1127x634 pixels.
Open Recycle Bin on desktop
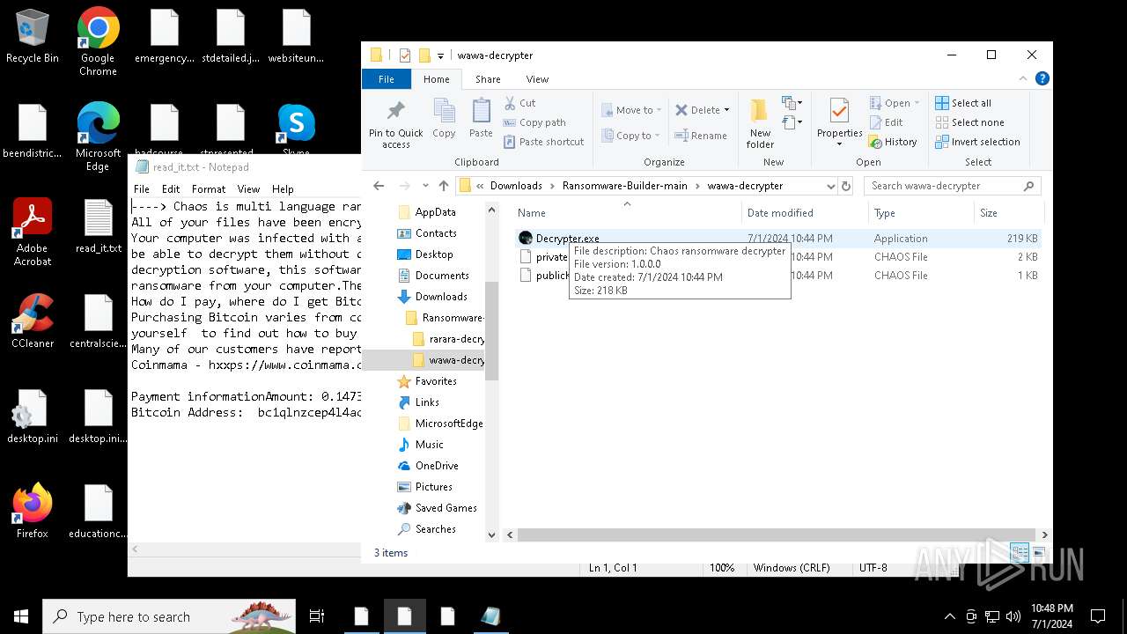33,36
